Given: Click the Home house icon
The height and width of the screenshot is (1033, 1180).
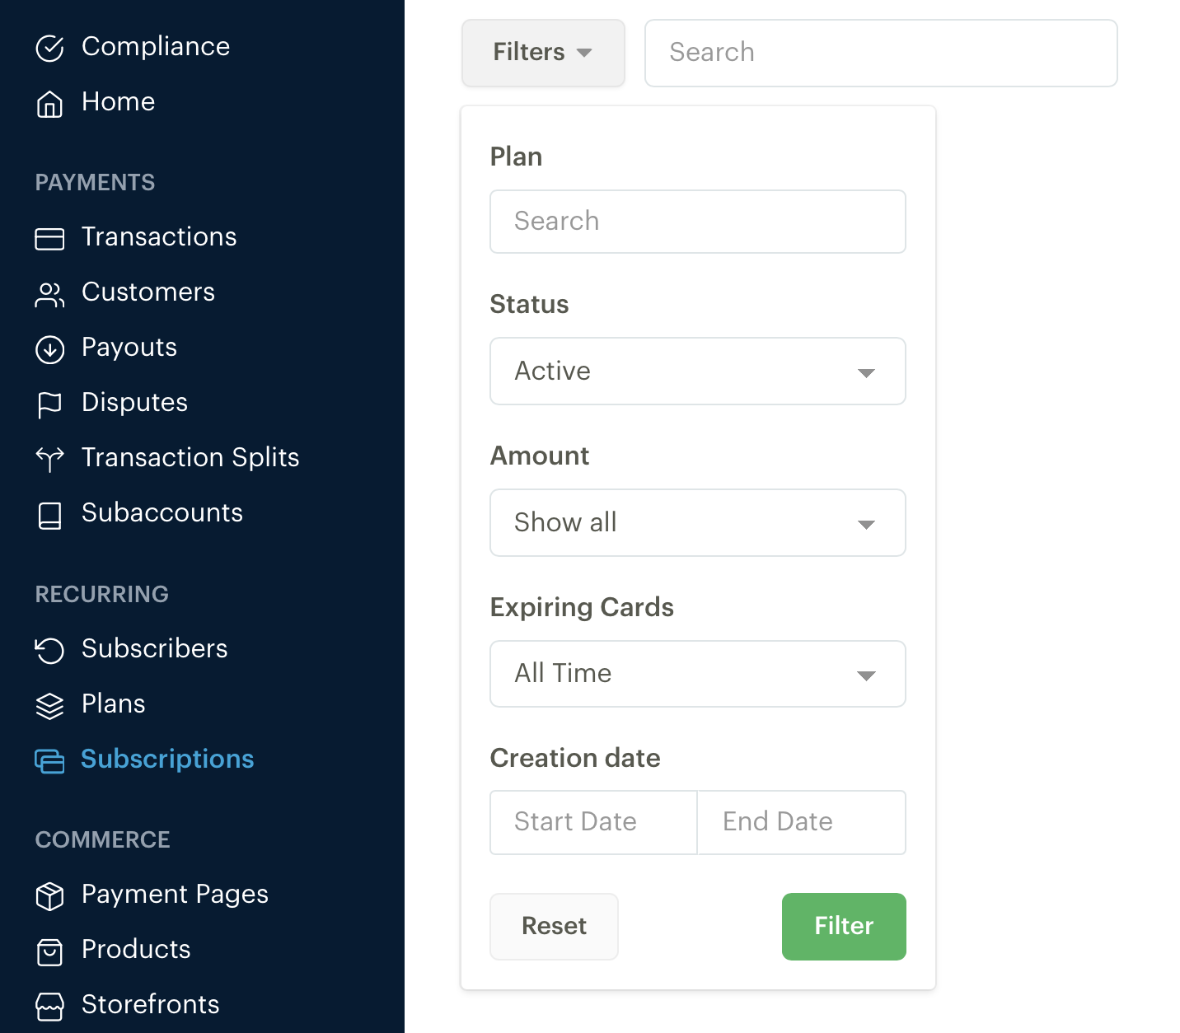Looking at the screenshot, I should tap(49, 104).
